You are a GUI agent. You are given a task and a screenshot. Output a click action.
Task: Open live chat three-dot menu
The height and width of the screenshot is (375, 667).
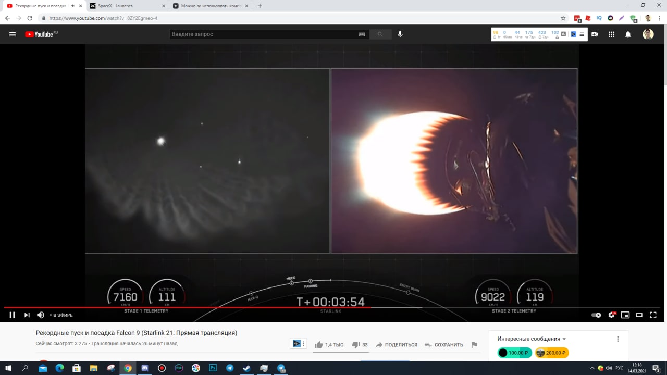pyautogui.click(x=619, y=339)
